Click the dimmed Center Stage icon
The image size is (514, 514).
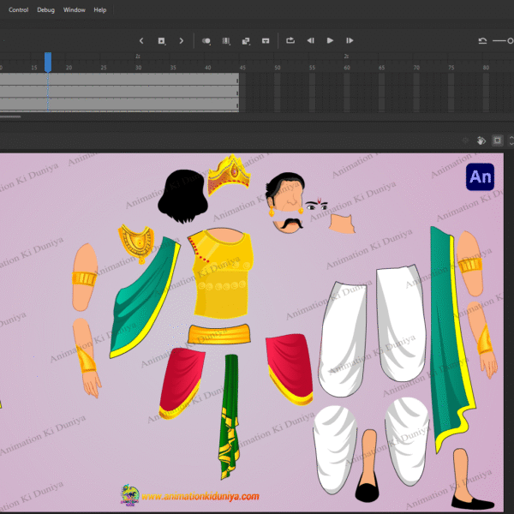coord(465,140)
